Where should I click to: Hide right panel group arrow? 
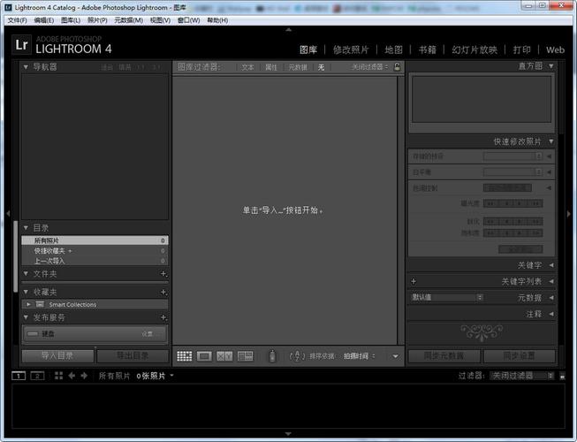pyautogui.click(x=569, y=213)
